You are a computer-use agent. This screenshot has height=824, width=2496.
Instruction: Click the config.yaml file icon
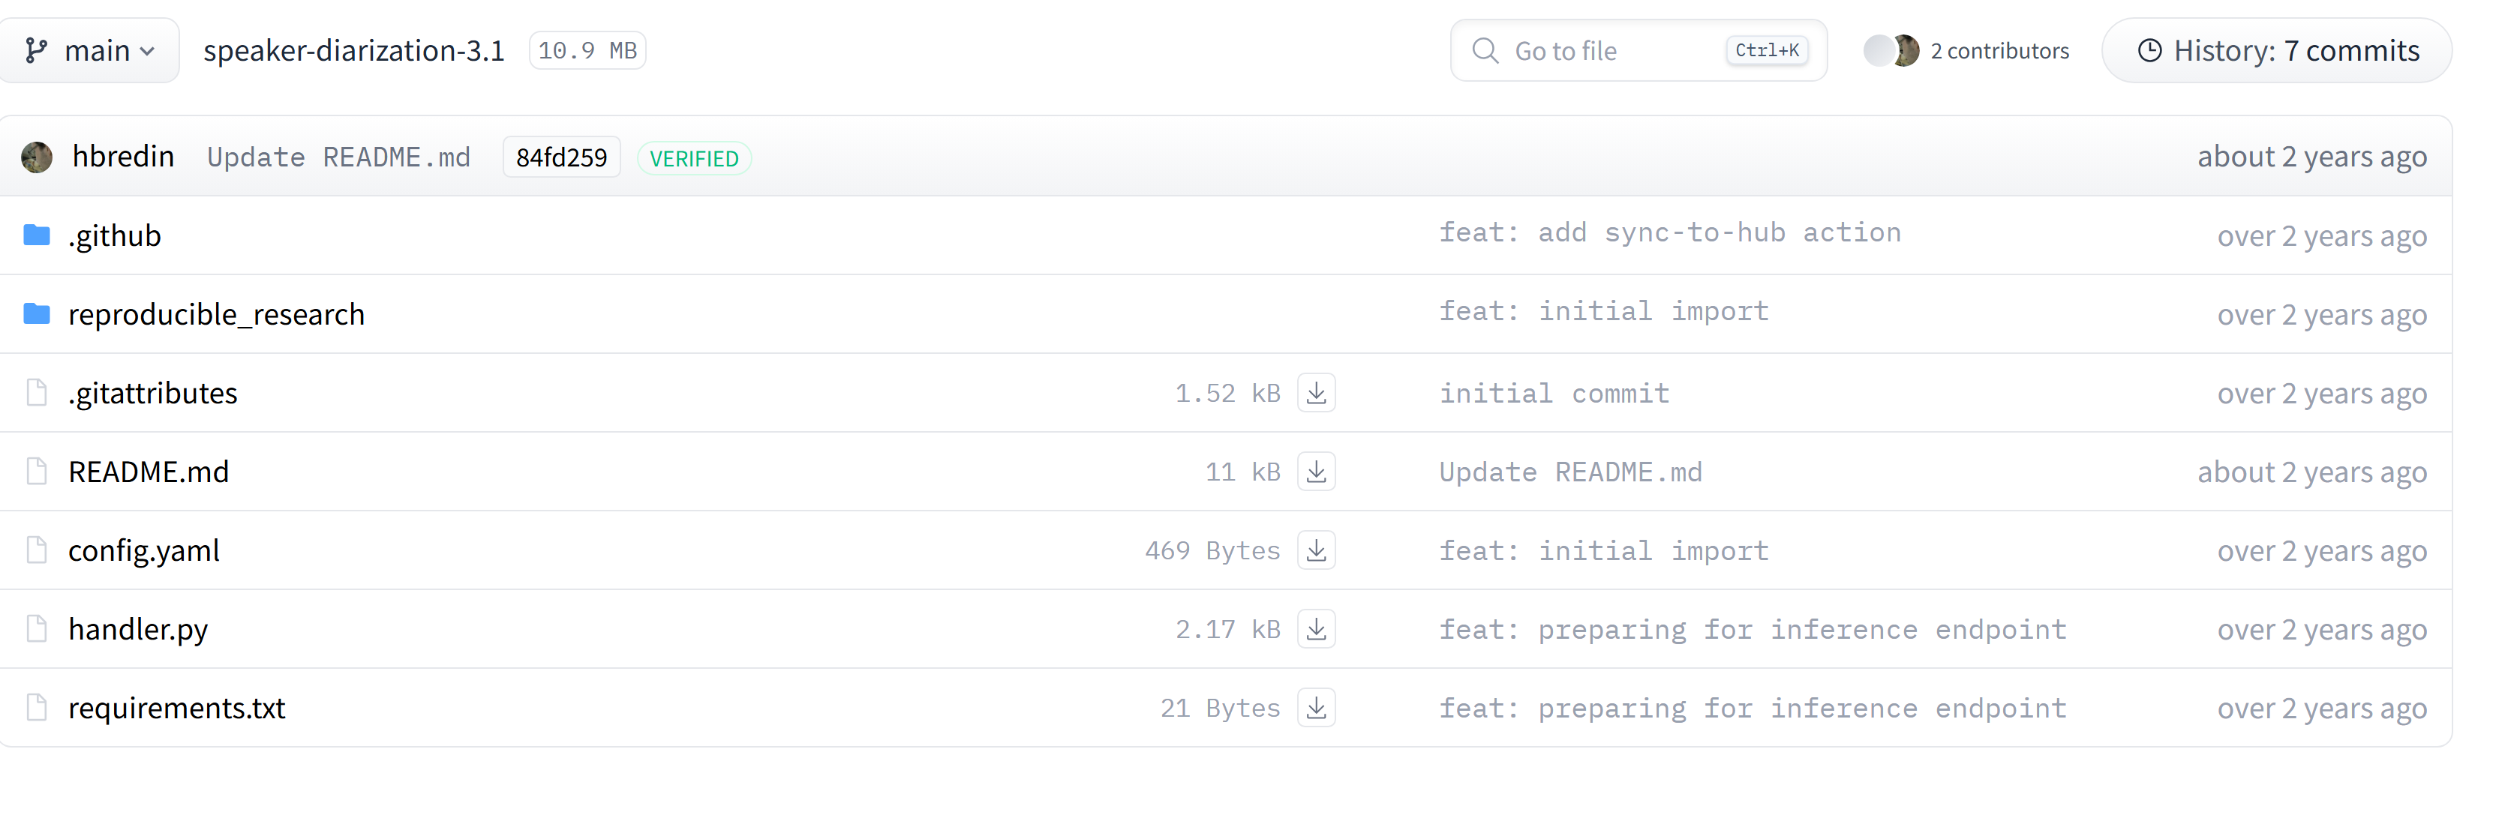pos(37,550)
